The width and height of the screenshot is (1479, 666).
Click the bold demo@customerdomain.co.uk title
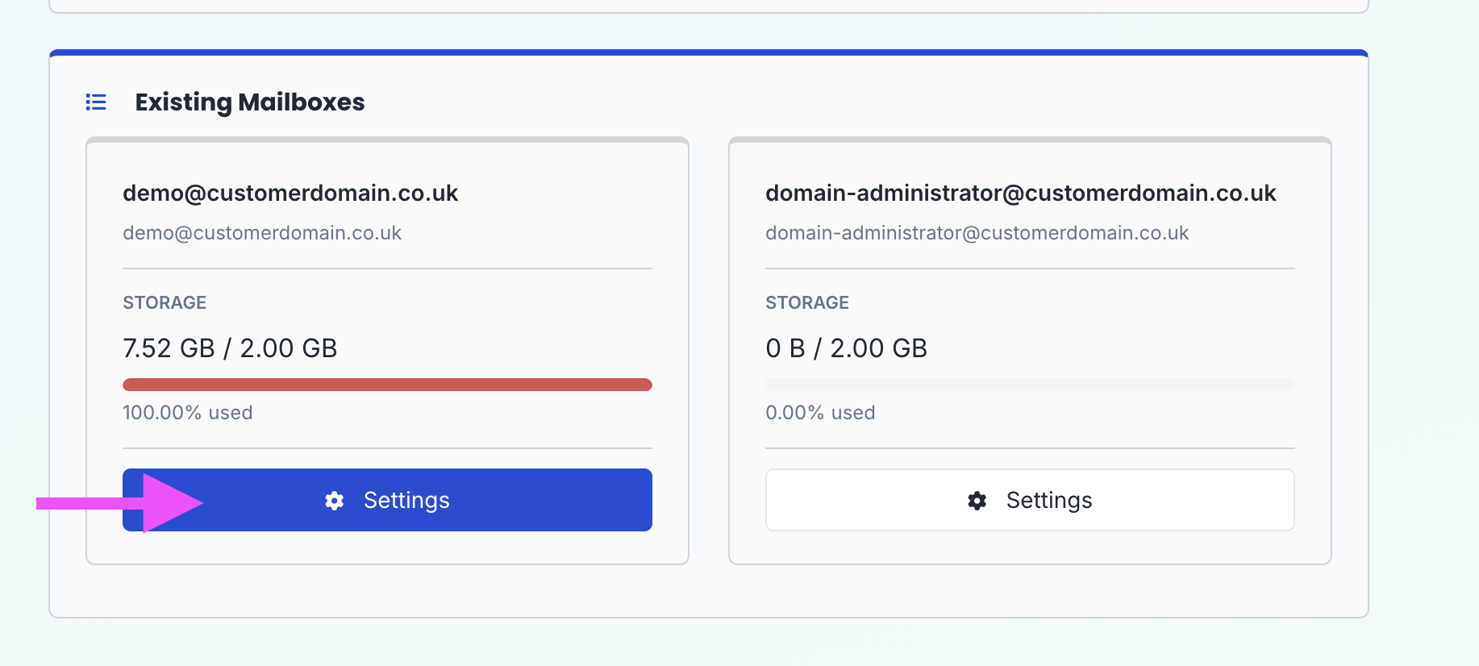(290, 194)
